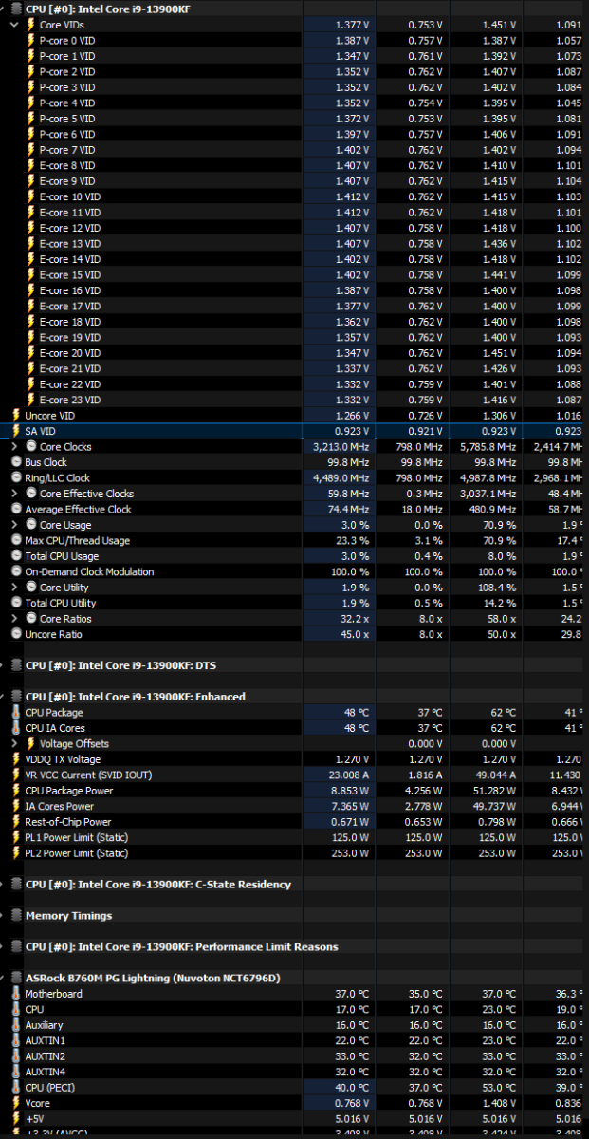Click the +5V lightning icon
Screen dimensions: 589x1139
pyautogui.click(x=16, y=1119)
